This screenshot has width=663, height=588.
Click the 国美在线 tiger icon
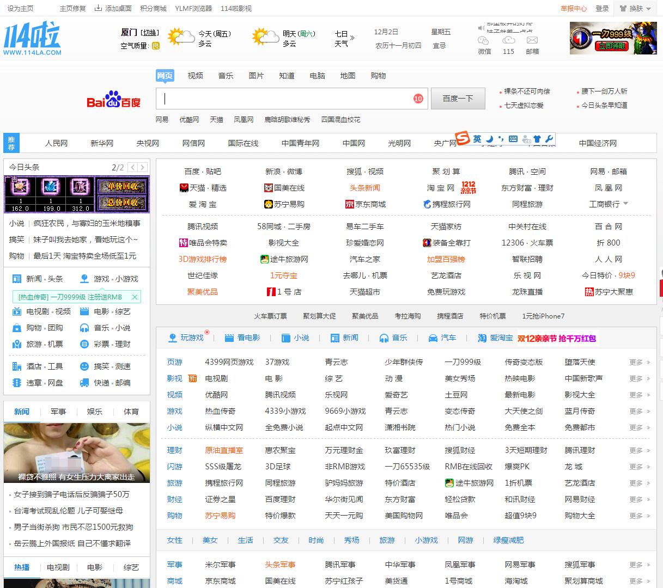pyautogui.click(x=269, y=188)
